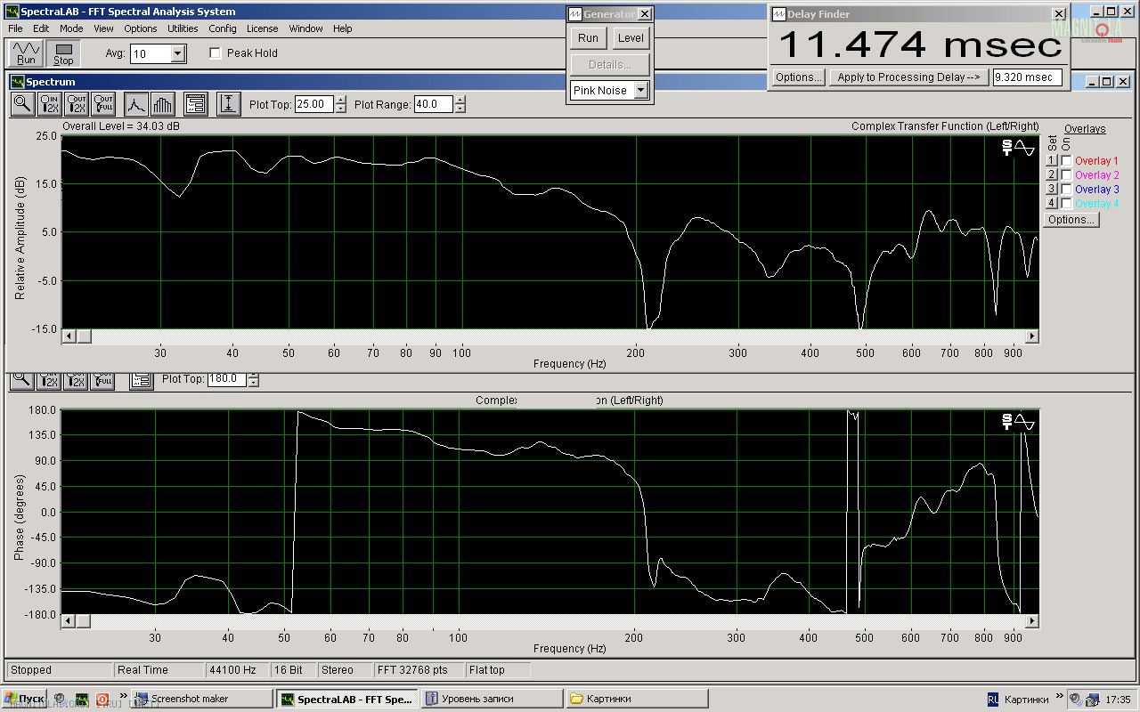The height and width of the screenshot is (712, 1140).
Task: Click the vertical auto-scale amplitude icon
Action: pos(228,104)
